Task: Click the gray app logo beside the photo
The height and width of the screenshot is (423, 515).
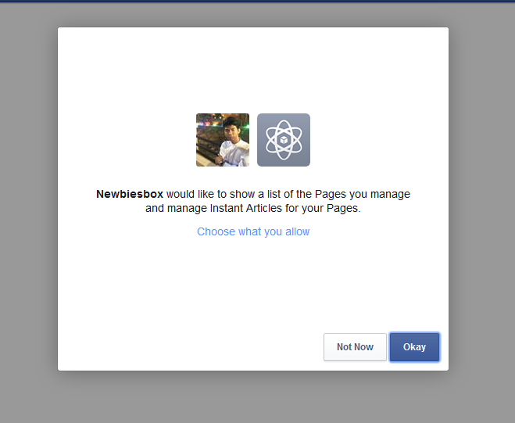Action: point(284,140)
